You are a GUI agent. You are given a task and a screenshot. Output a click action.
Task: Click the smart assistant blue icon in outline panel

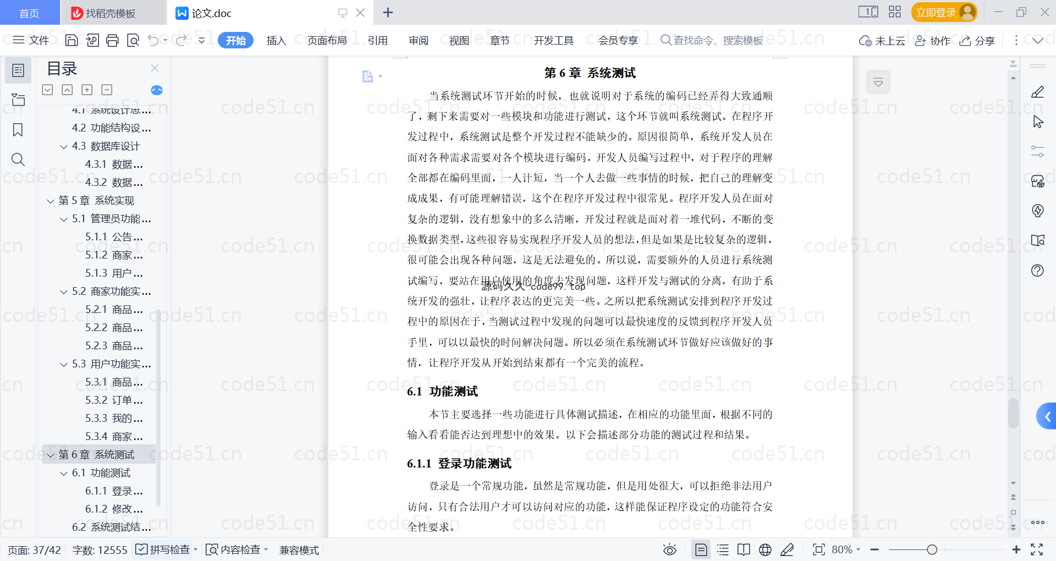click(x=157, y=90)
